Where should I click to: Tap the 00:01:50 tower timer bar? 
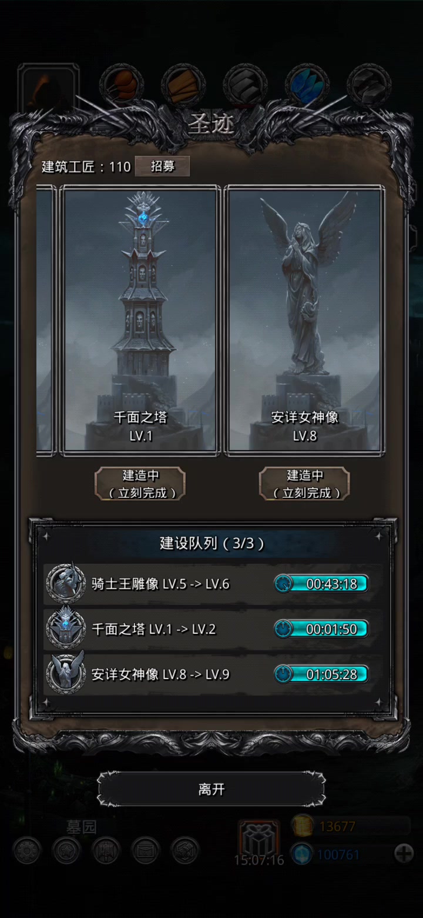coord(321,628)
